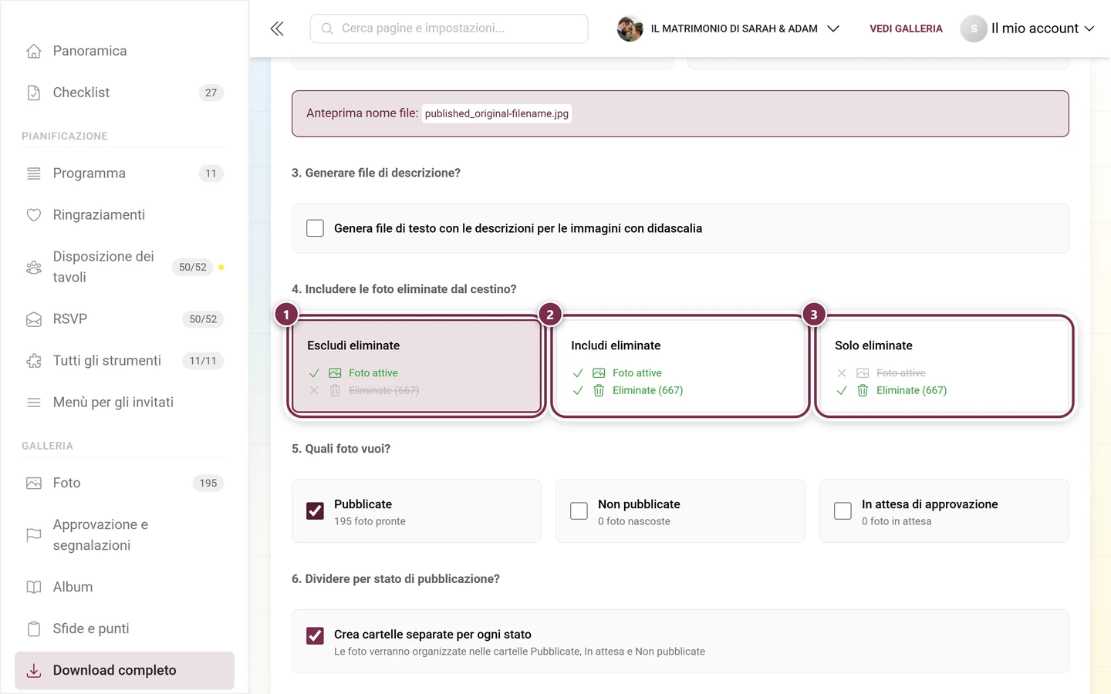Viewport: 1111px width, 694px height.
Task: Click the wedding couple avatar photo
Action: coord(630,29)
